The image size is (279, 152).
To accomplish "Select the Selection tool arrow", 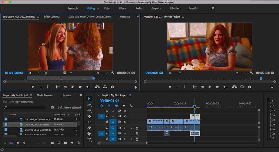I will tap(89, 98).
